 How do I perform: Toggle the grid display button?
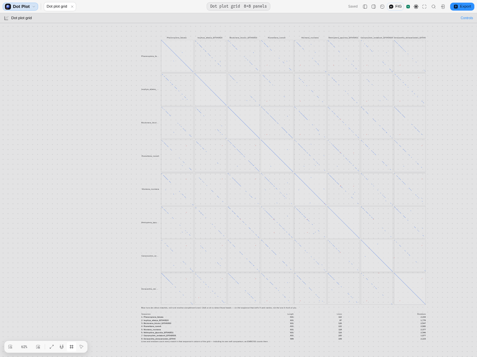pos(72,347)
